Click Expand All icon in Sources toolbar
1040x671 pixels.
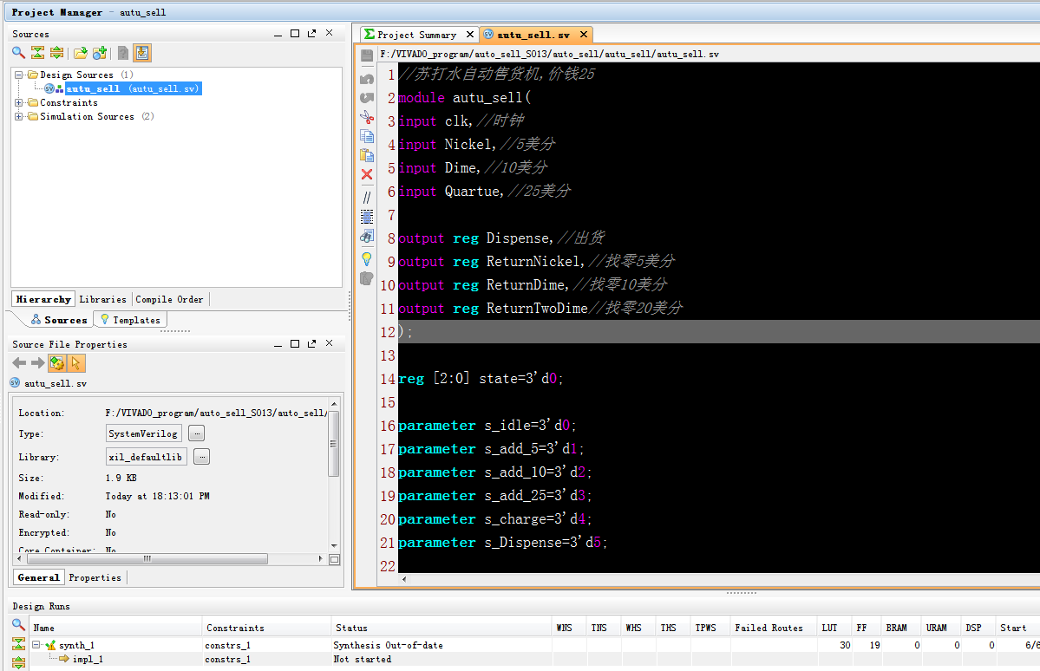(56, 53)
